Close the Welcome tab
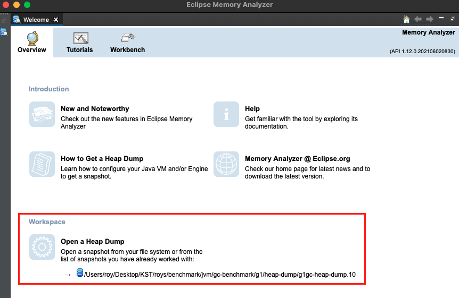The image size is (459, 298). tap(55, 20)
